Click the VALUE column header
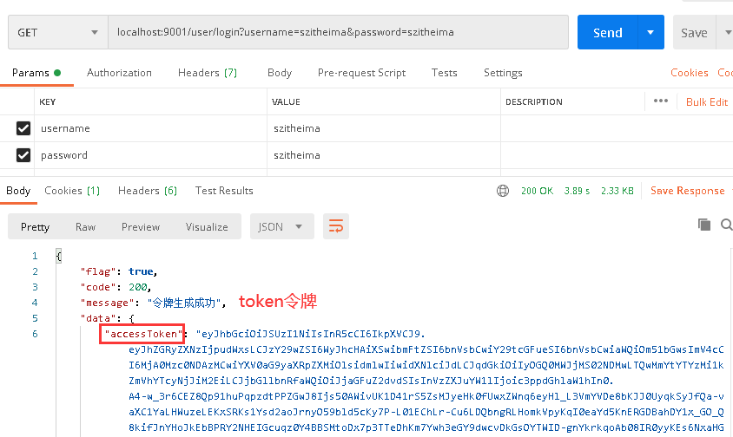 [x=286, y=101]
